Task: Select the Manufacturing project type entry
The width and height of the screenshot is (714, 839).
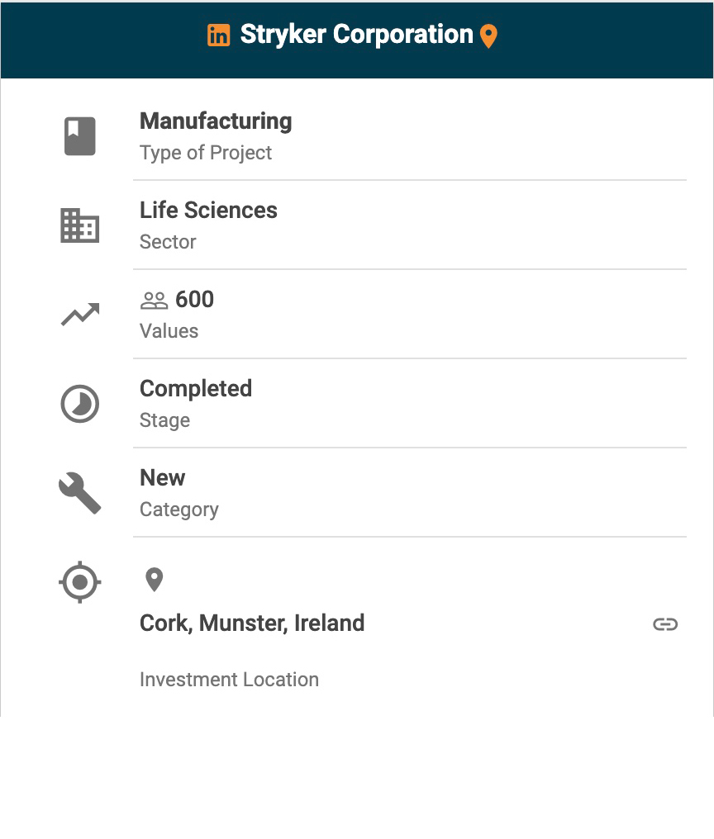Action: pyautogui.click(x=216, y=121)
